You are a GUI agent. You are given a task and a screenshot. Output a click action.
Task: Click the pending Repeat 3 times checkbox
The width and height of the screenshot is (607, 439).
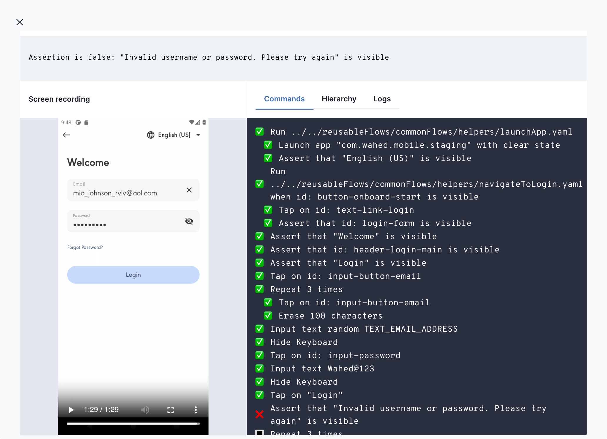259,433
